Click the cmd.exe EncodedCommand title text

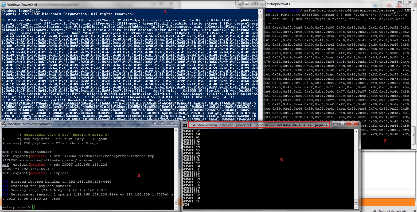pyautogui.click(x=259, y=125)
